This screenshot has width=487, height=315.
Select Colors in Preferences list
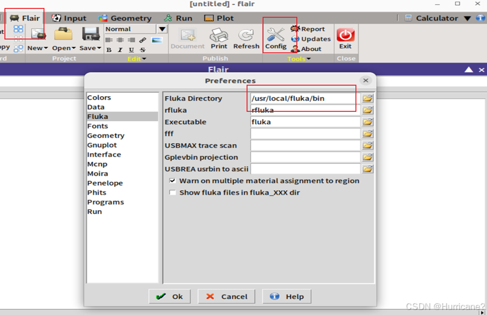pos(122,97)
